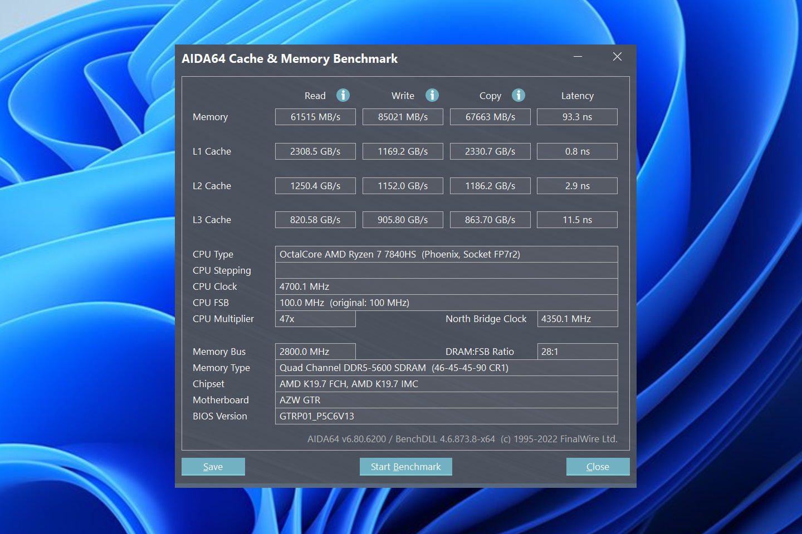The image size is (802, 534).
Task: Select L1 Cache Copy value 2330.7 GB/s
Action: 490,151
